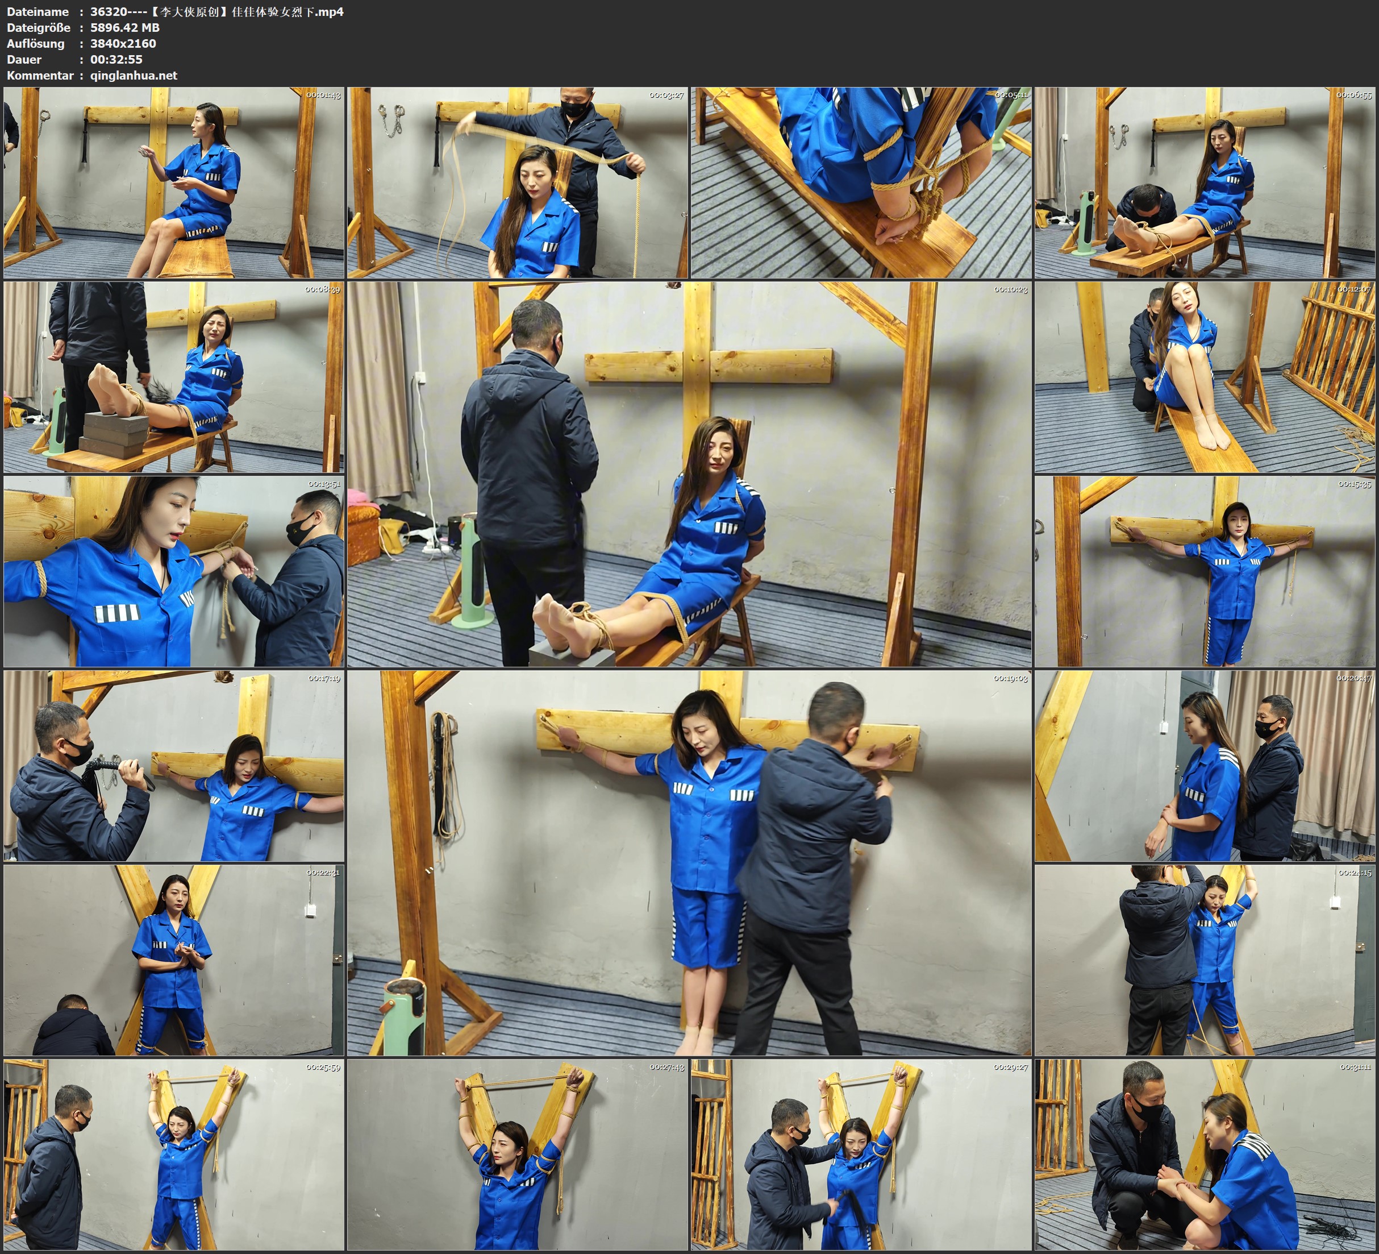Open the frame at 00:24:15

(x=1205, y=960)
